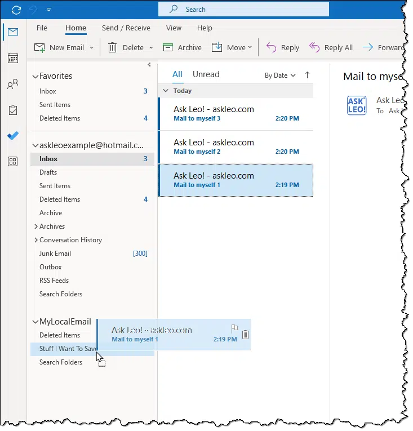The height and width of the screenshot is (431, 413).
Task: Collapse the askleoexample@hotmail account
Action: point(35,146)
